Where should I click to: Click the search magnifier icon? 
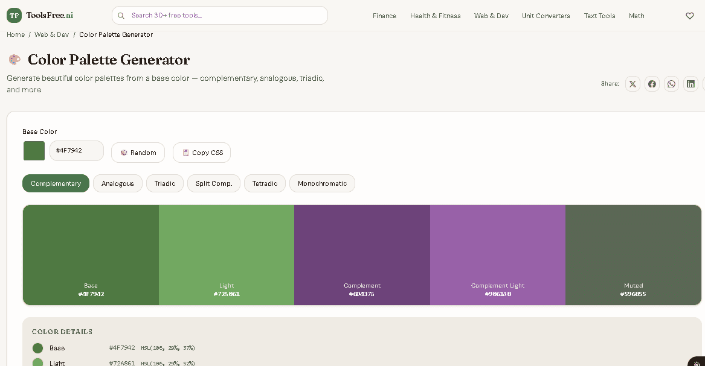121,15
